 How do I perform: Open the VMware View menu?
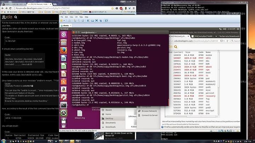pos(72,17)
